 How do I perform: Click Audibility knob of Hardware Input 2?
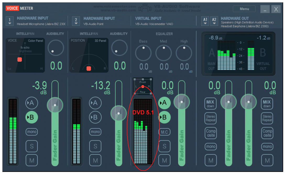pos(119,48)
